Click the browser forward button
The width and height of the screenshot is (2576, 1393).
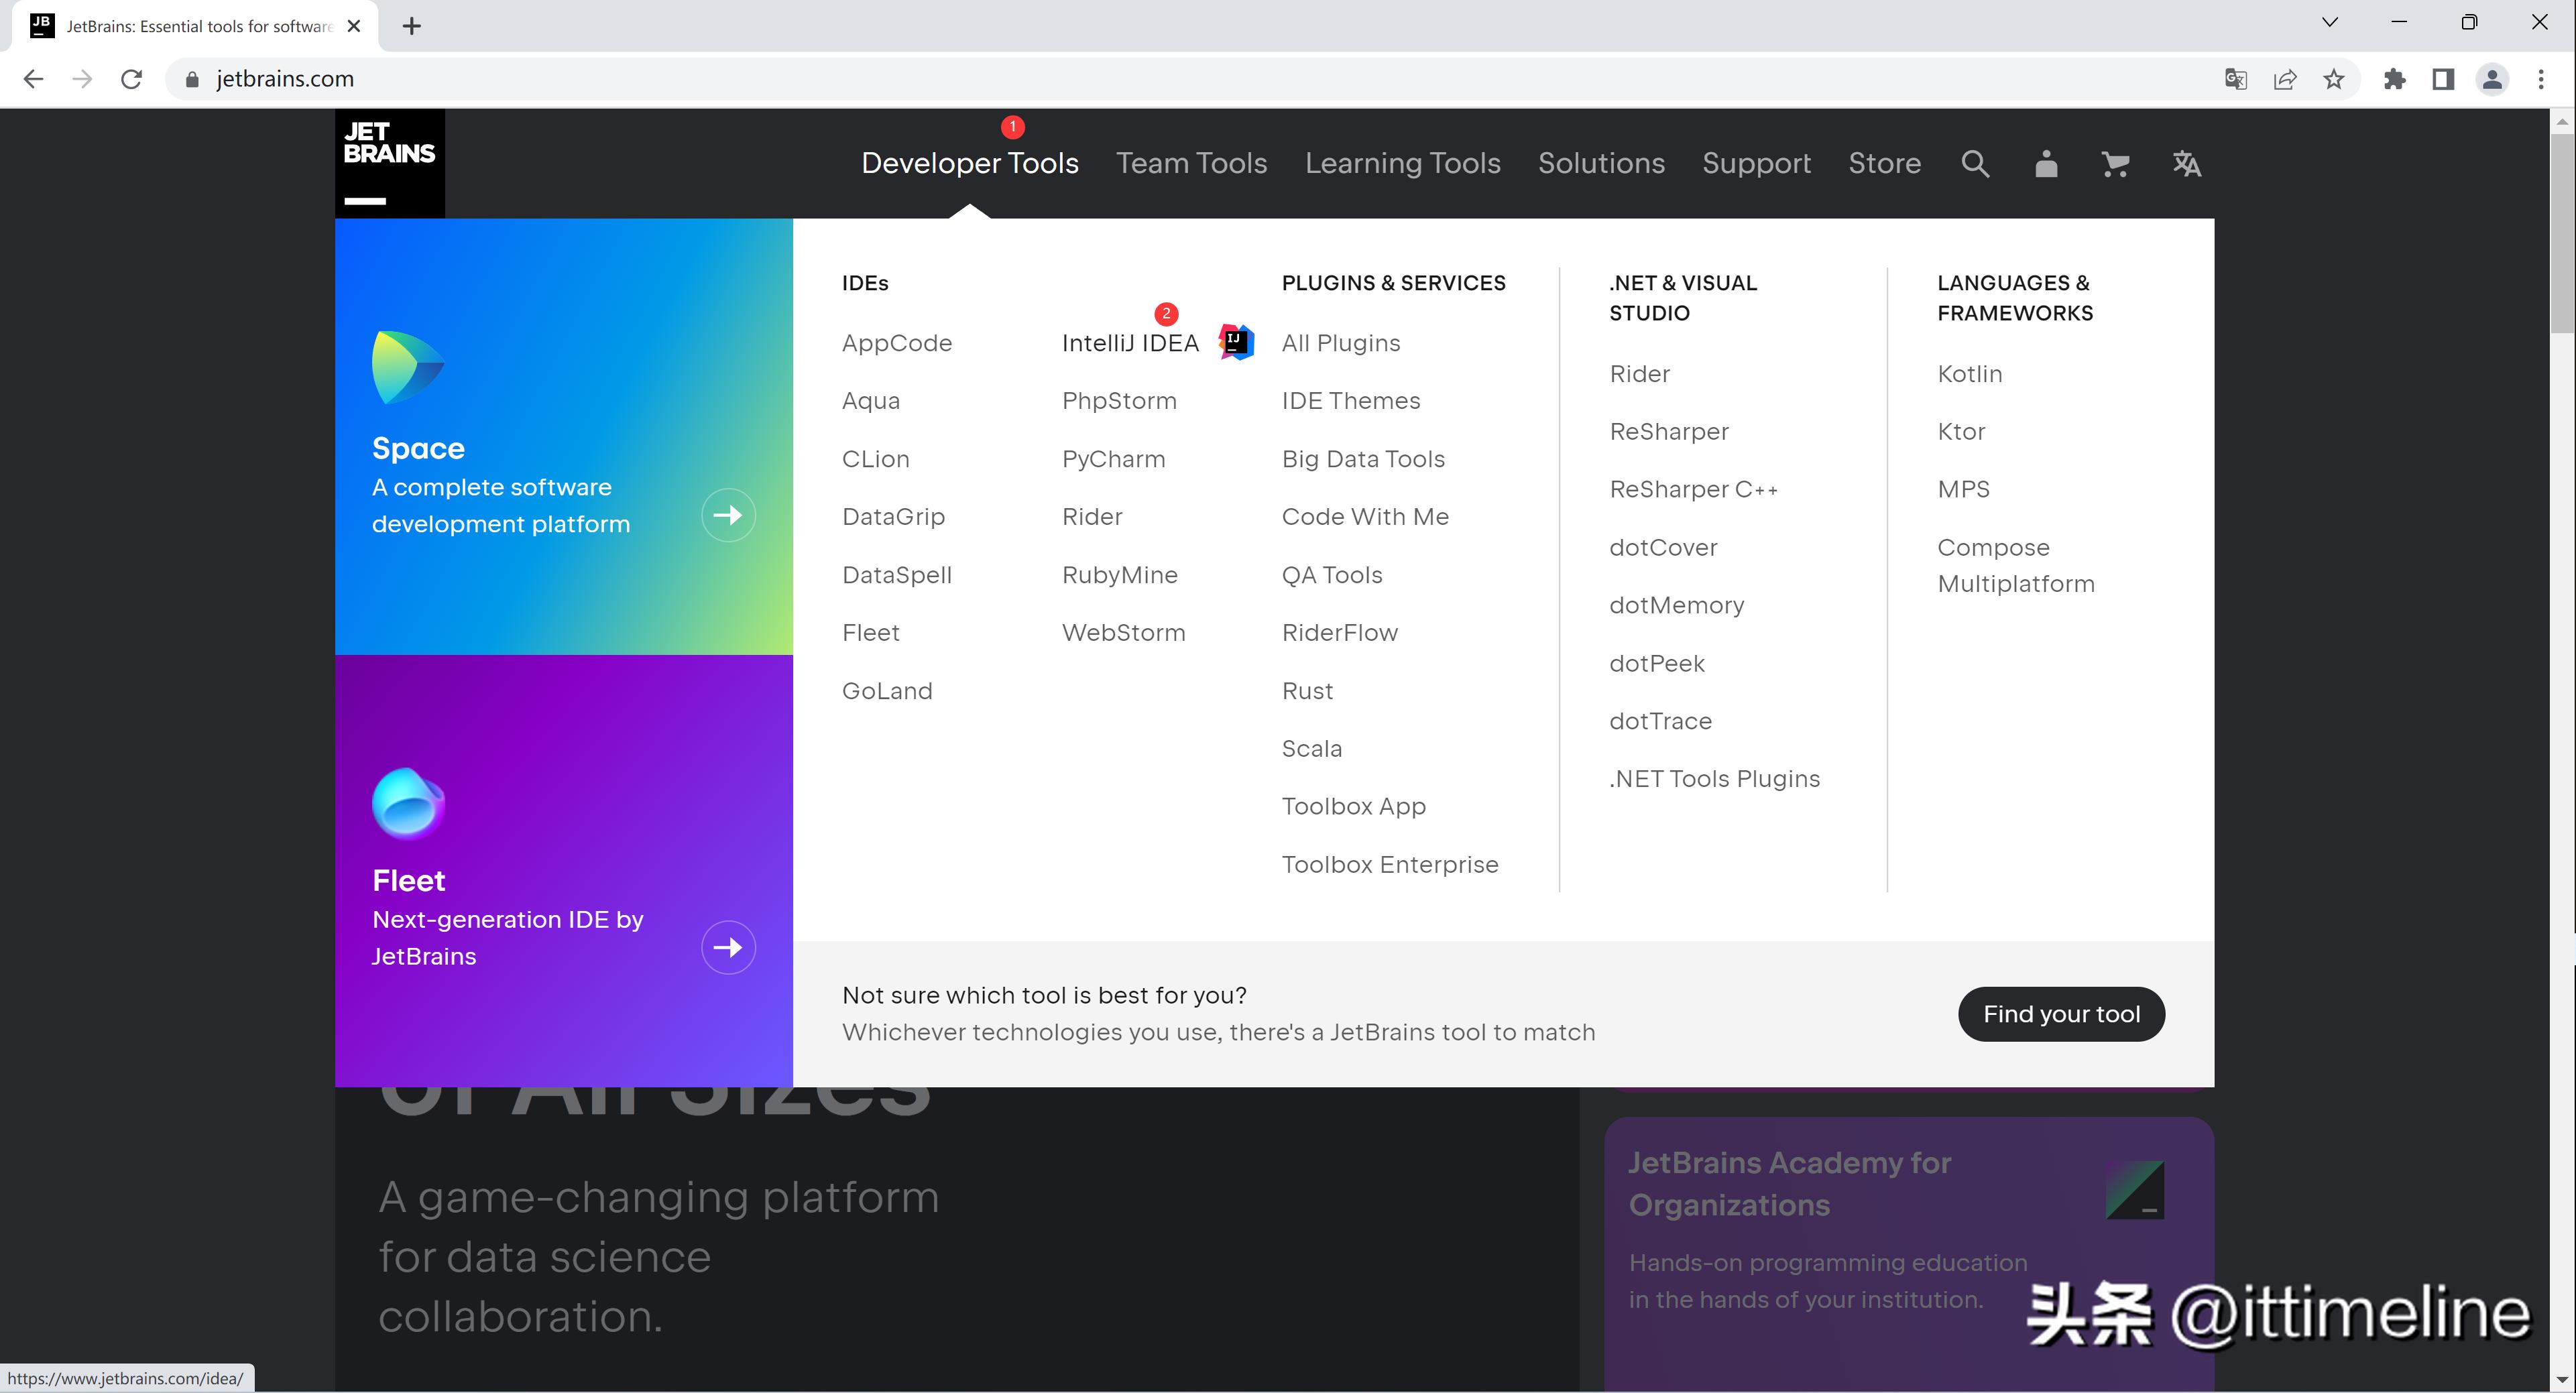pyautogui.click(x=82, y=79)
